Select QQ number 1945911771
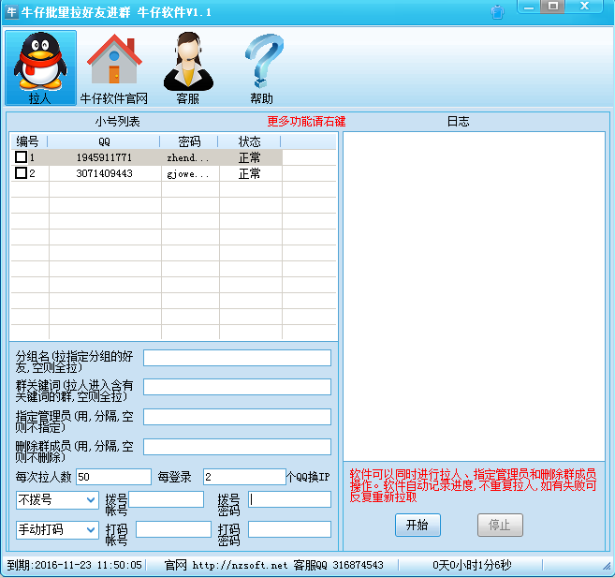 tap(104, 157)
